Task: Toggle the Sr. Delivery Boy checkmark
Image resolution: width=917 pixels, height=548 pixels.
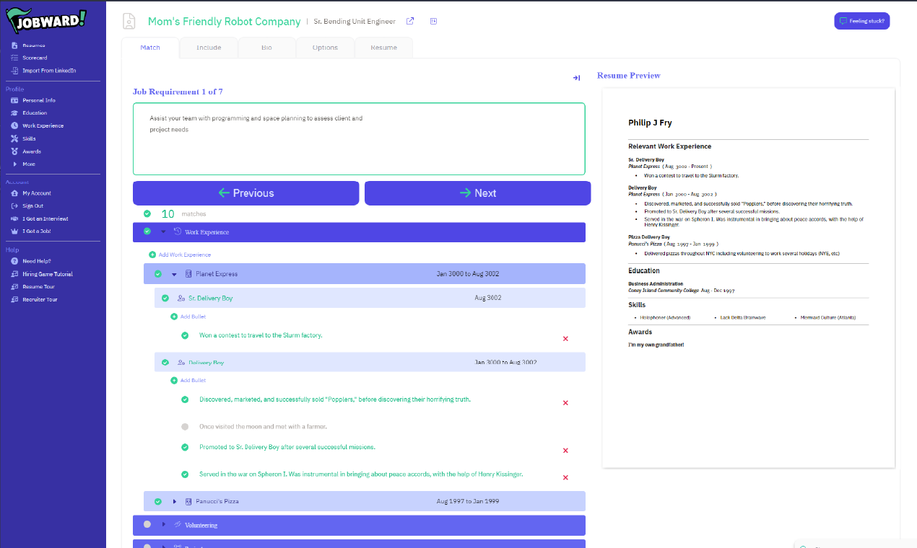Action: (x=165, y=298)
